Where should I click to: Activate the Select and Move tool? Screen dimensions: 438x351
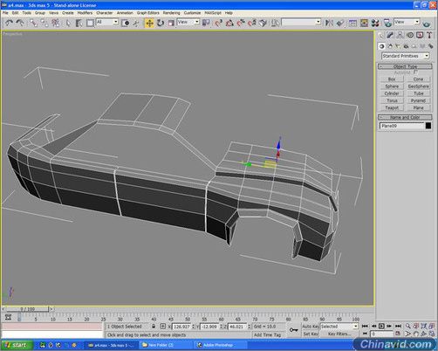[149, 23]
